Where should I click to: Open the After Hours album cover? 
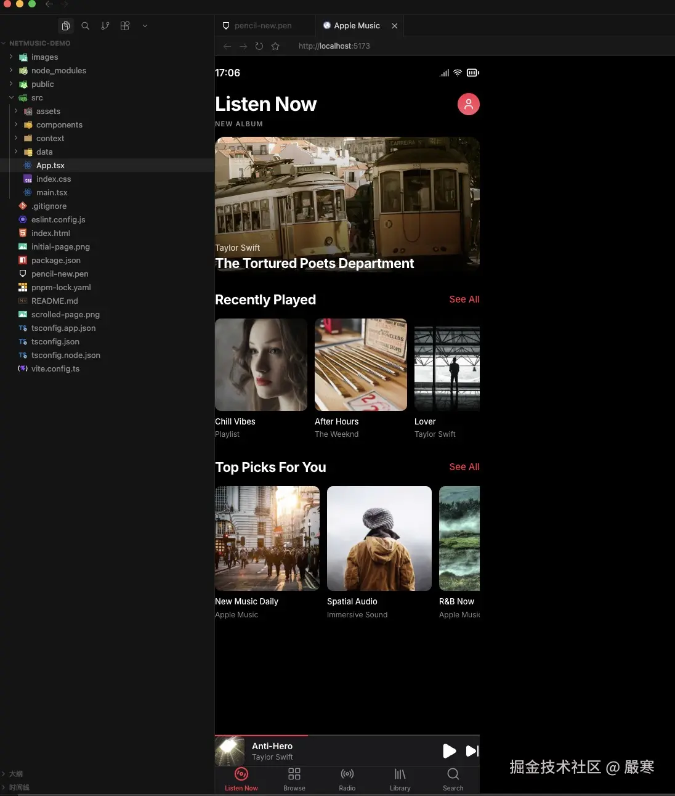click(x=361, y=365)
